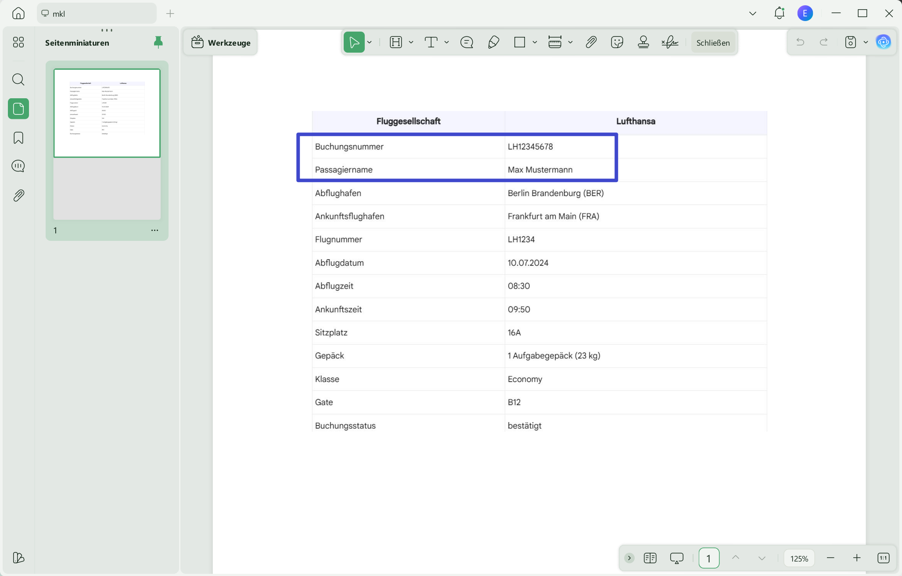Open page 1 thumbnail options menu
Viewport: 902px width, 576px height.
click(155, 230)
